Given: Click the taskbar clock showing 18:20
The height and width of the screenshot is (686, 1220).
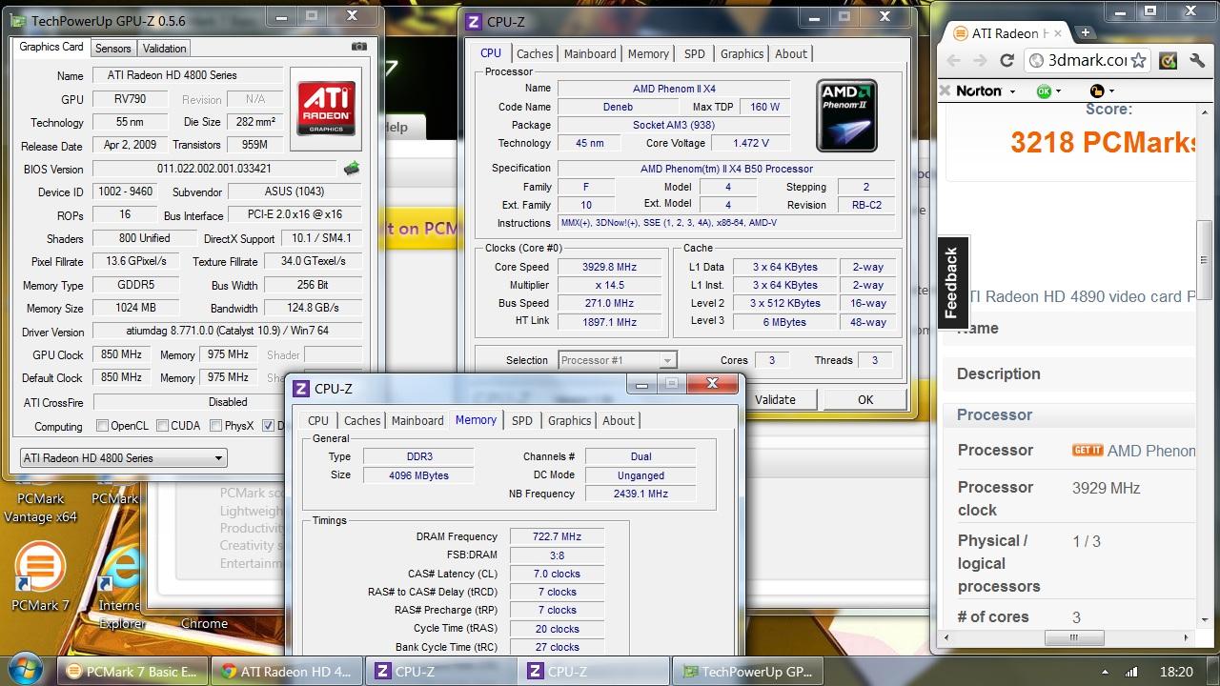Looking at the screenshot, I should [x=1177, y=671].
